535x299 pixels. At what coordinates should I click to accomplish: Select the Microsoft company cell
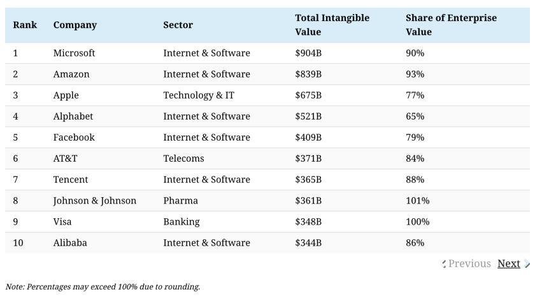75,53
